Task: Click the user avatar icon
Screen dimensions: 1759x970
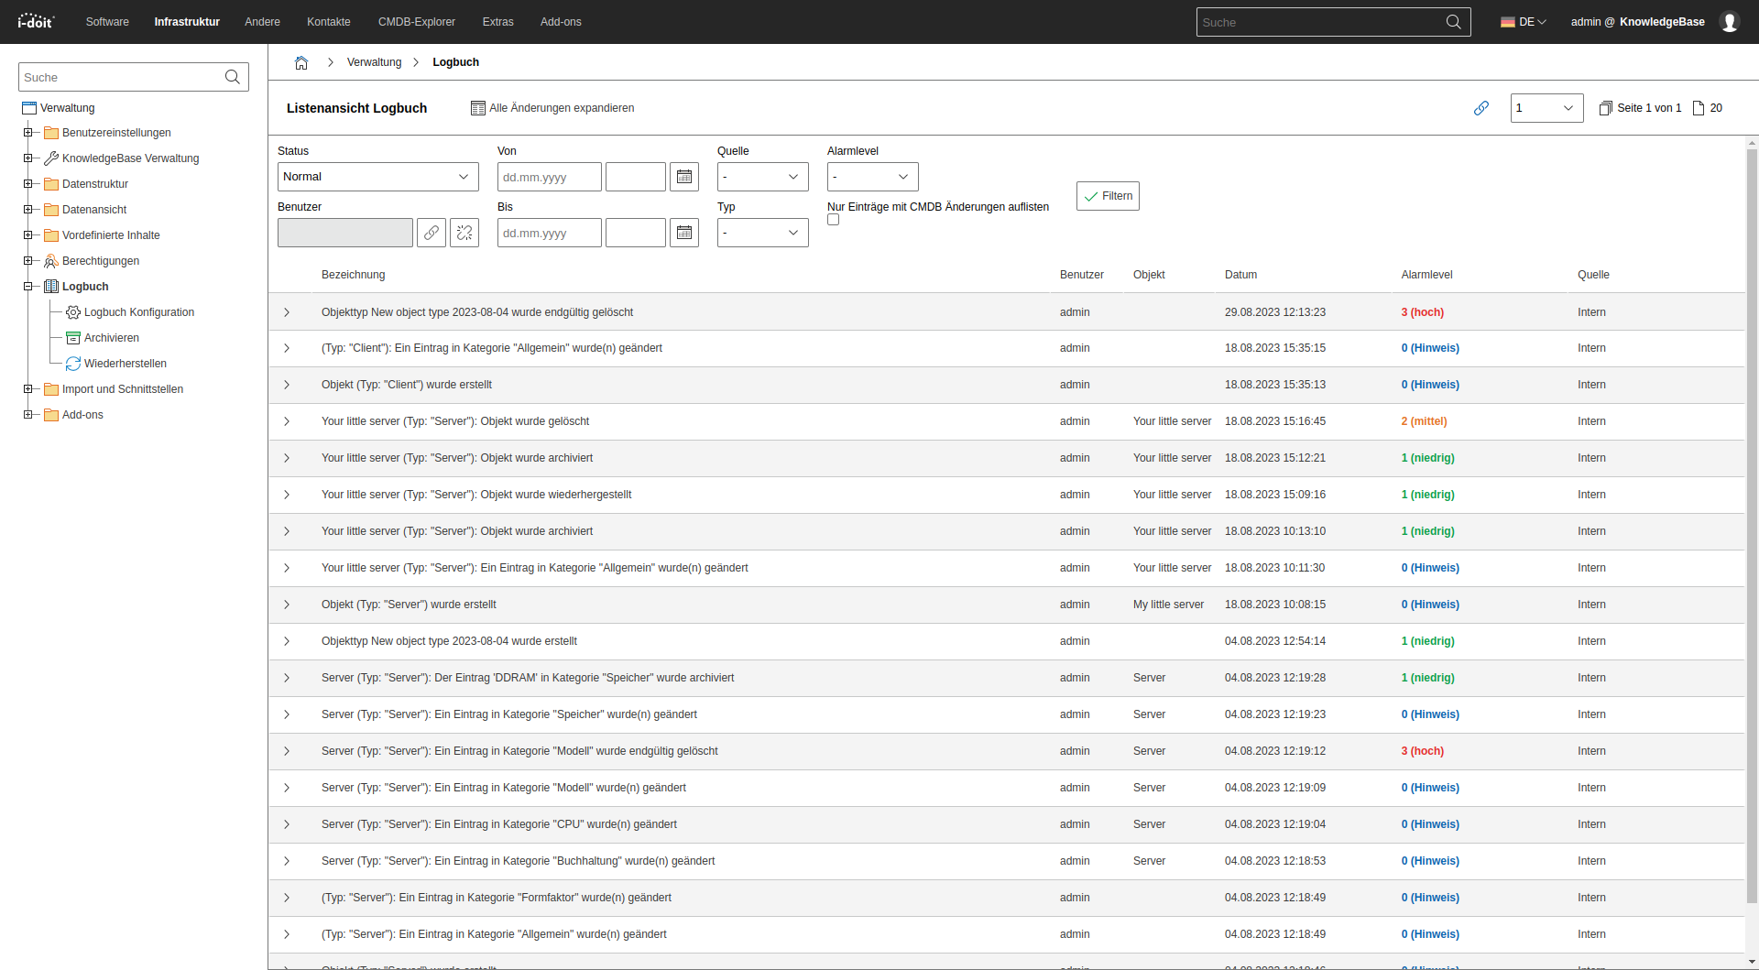Action: point(1729,22)
